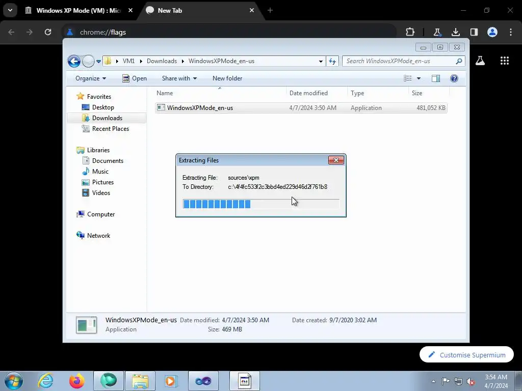
Task: Reload the browser page
Action: [48, 32]
